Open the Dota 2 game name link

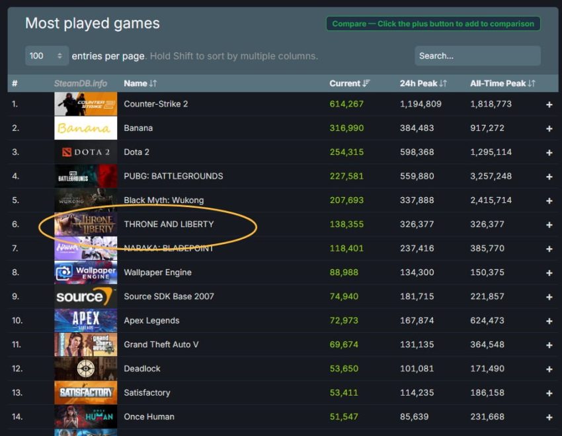click(136, 152)
